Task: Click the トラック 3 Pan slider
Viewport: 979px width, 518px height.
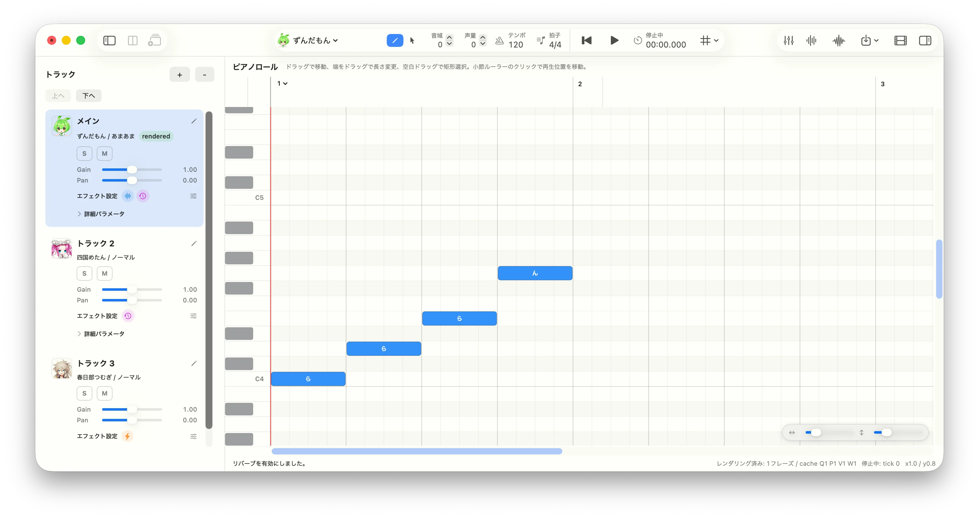Action: 132,420
